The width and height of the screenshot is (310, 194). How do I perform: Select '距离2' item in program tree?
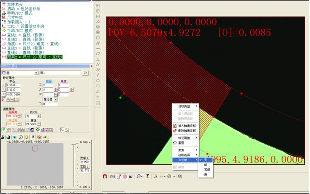34,57
